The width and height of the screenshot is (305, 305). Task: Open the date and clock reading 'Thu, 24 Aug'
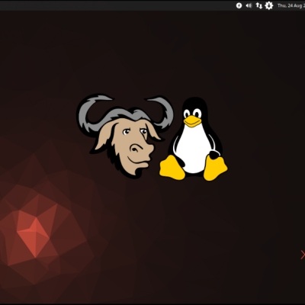coord(291,5)
